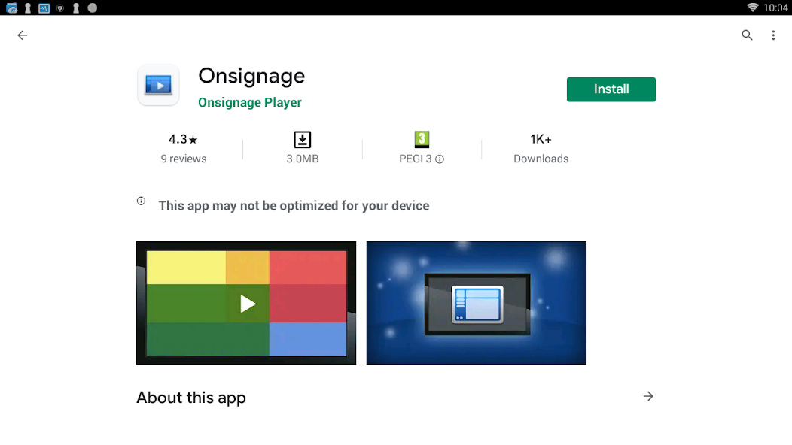Image resolution: width=792 pixels, height=445 pixels.
Task: Click the info icon beside optimization warning
Action: pyautogui.click(x=141, y=201)
